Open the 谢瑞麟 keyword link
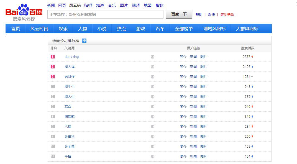297x164 pixels. point(70,116)
